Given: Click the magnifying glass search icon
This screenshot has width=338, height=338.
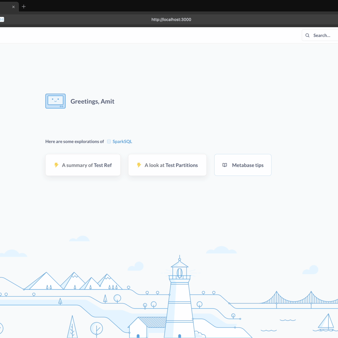Looking at the screenshot, I should [307, 35].
